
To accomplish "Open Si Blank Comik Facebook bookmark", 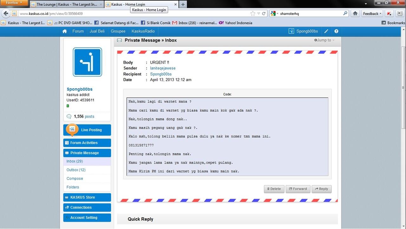I will [156, 23].
